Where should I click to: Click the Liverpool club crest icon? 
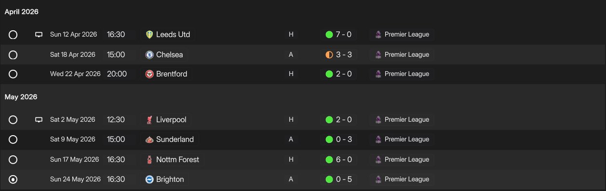coord(149,120)
